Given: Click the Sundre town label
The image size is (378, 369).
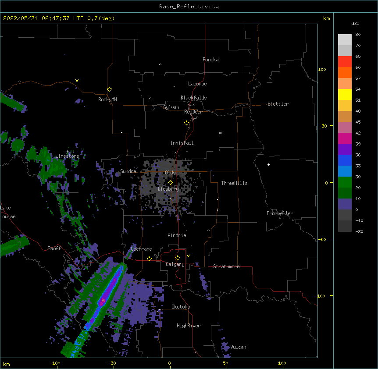Looking at the screenshot, I should point(128,171).
